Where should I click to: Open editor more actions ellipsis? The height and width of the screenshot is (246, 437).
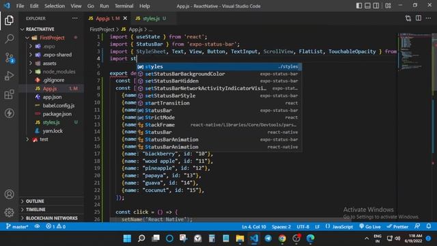click(428, 18)
